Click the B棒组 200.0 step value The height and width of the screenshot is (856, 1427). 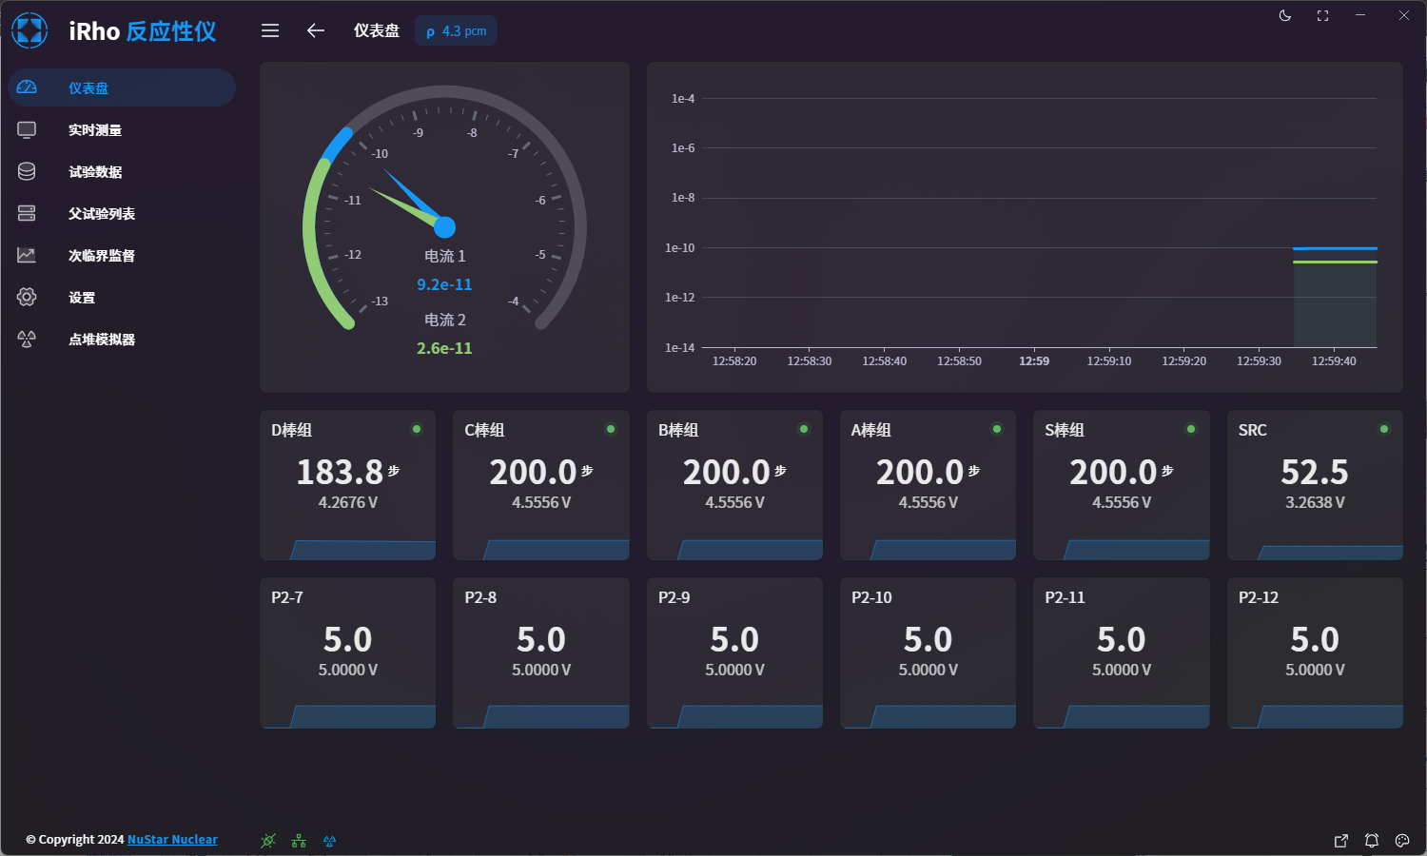click(x=727, y=472)
